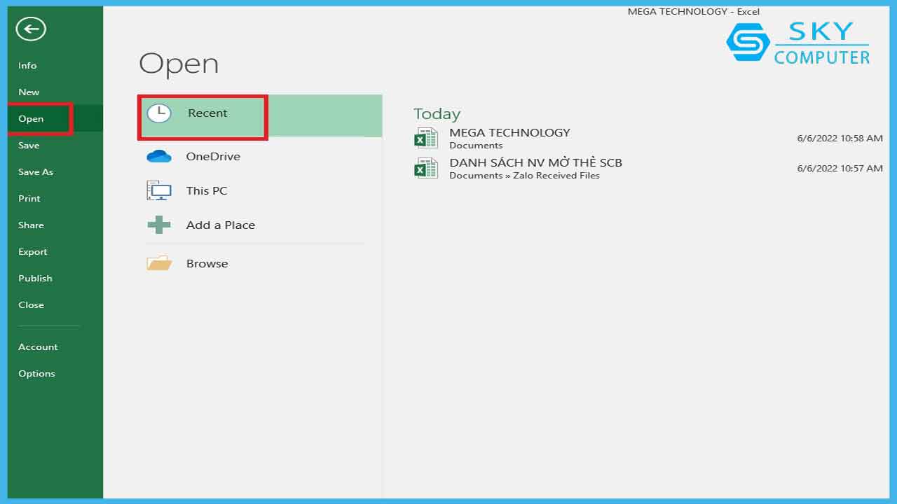Click the Browse folder icon

point(159,263)
